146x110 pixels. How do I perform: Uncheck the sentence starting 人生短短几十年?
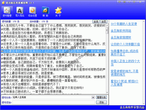click(x=2, y=26)
